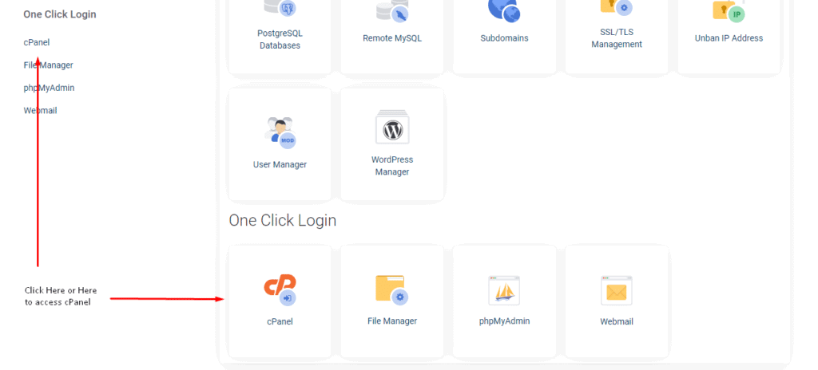Click the Unban IP Address icon
The height and width of the screenshot is (370, 818).
729,10
